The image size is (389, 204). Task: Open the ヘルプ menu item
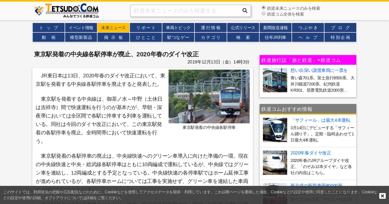(308, 37)
